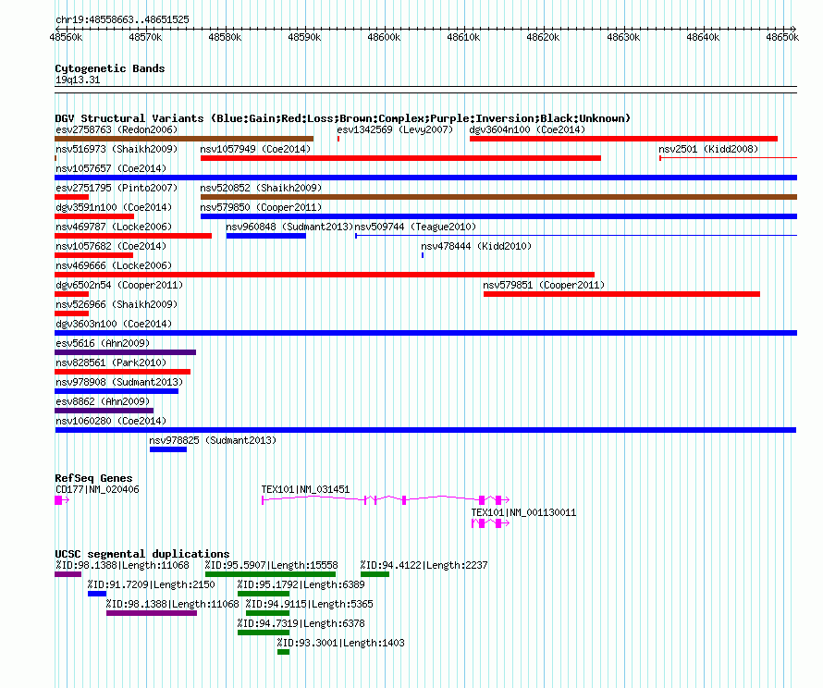823x688 pixels.
Task: Click the small red esv1342569 (Levy2007) marker
Action: 338,139
